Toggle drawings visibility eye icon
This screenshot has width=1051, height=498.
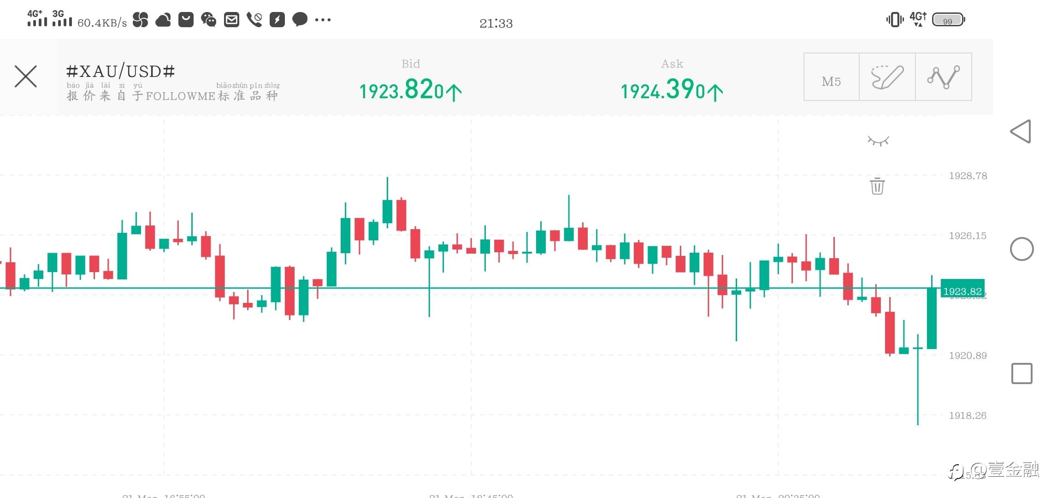coord(878,141)
